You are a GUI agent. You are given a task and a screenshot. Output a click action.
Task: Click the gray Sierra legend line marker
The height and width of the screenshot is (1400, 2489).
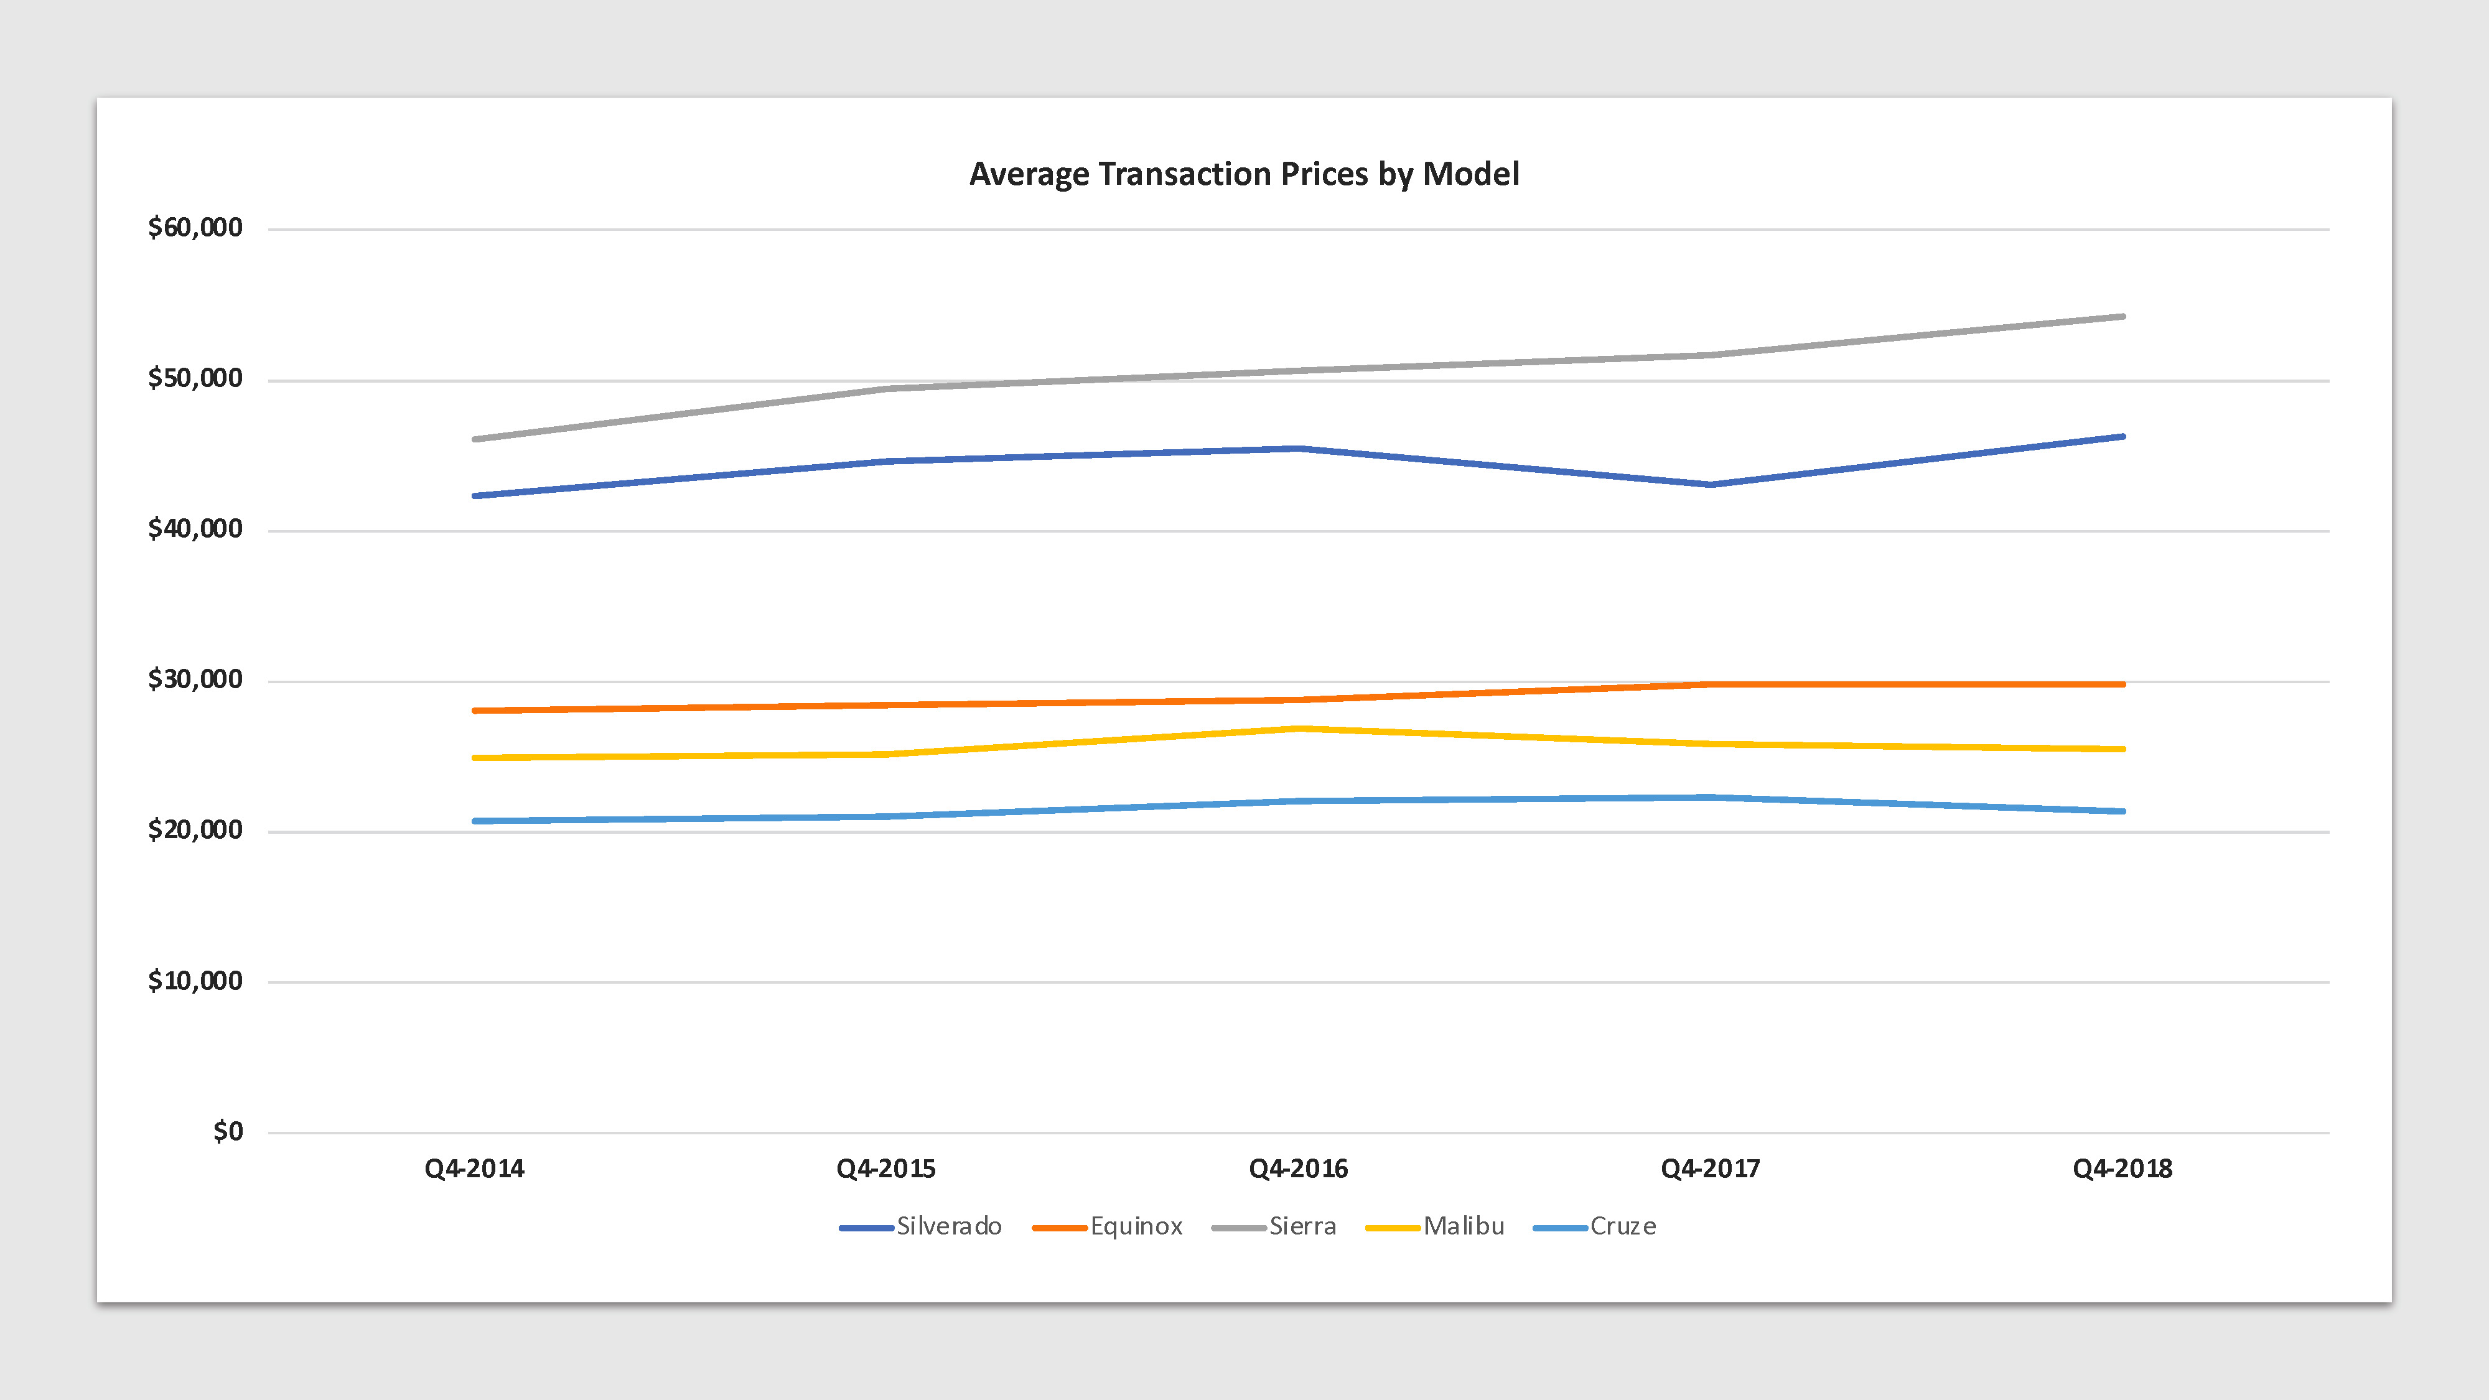pyautogui.click(x=1238, y=1228)
